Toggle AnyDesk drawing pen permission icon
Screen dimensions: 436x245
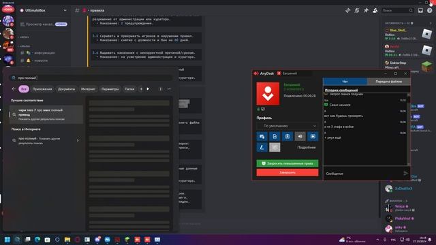pos(262,147)
